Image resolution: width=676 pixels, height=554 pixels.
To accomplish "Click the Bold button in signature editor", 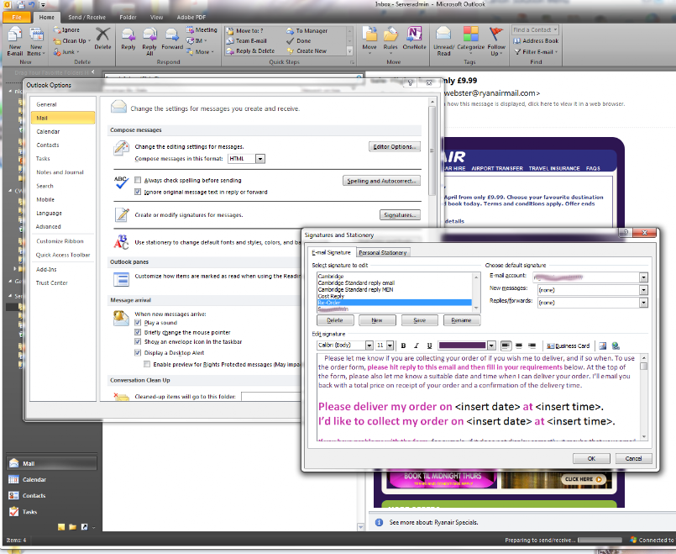I will [404, 346].
